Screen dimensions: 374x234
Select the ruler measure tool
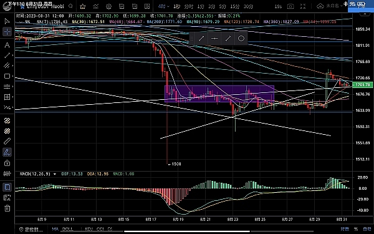point(7,142)
